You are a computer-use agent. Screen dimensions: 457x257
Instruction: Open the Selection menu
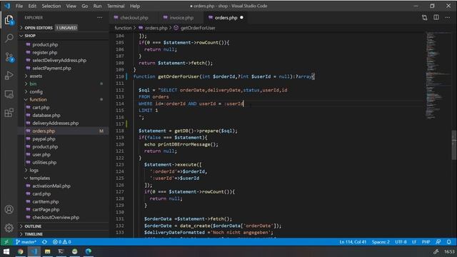pos(51,6)
